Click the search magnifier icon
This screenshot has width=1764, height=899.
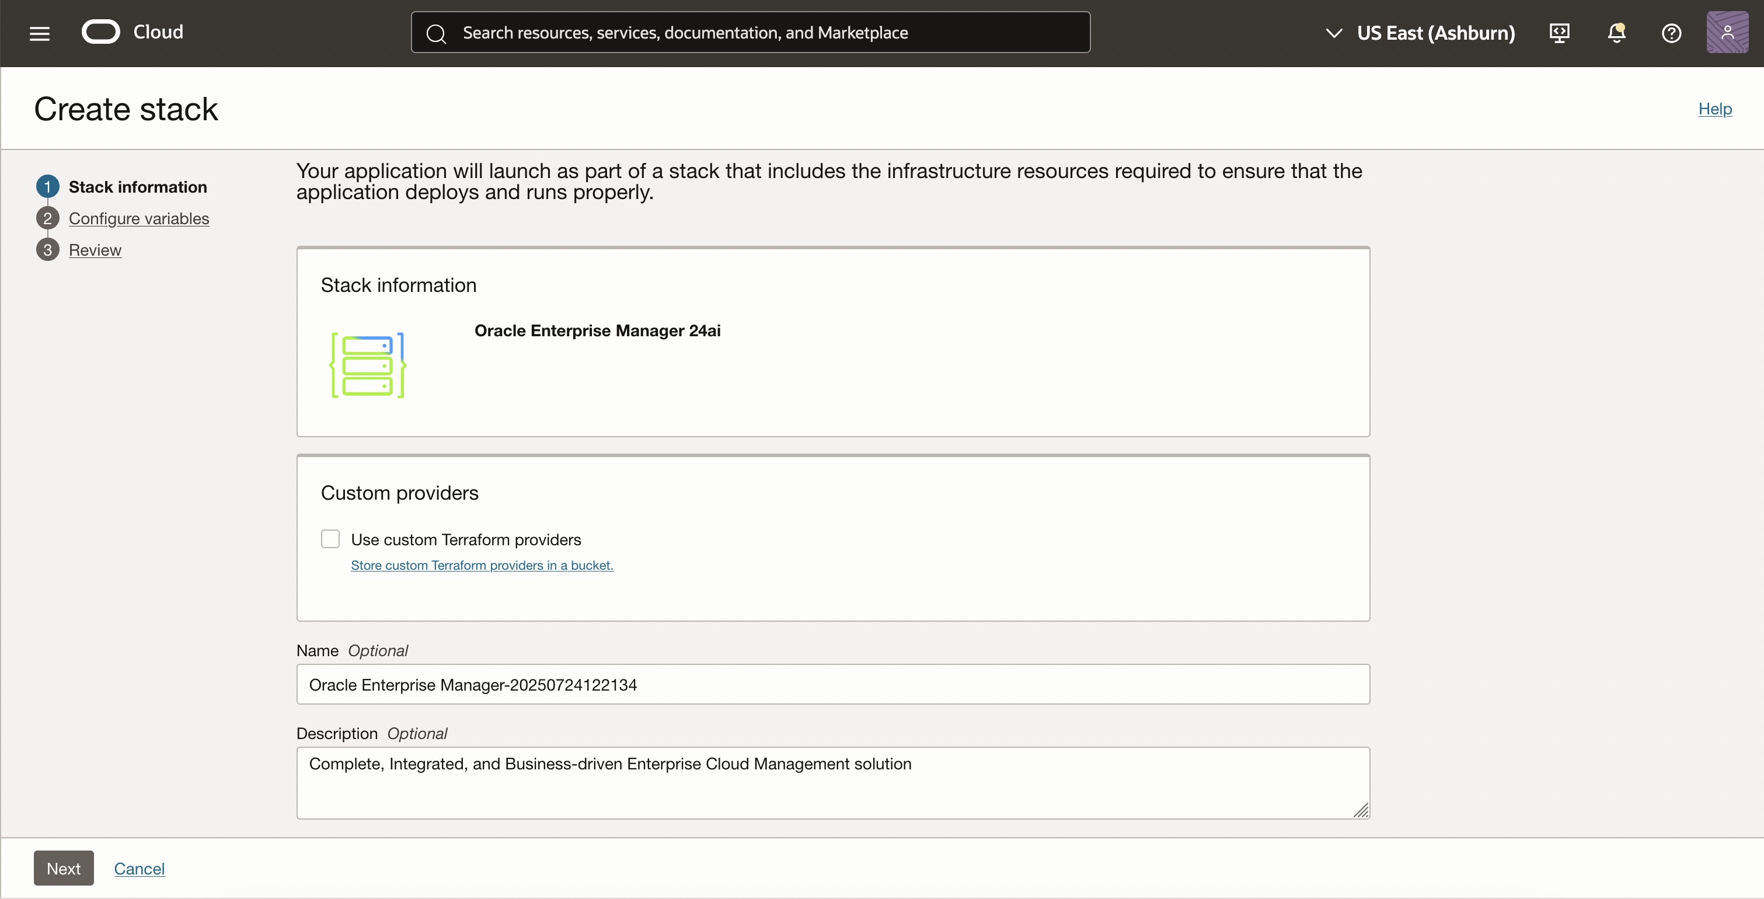[436, 33]
